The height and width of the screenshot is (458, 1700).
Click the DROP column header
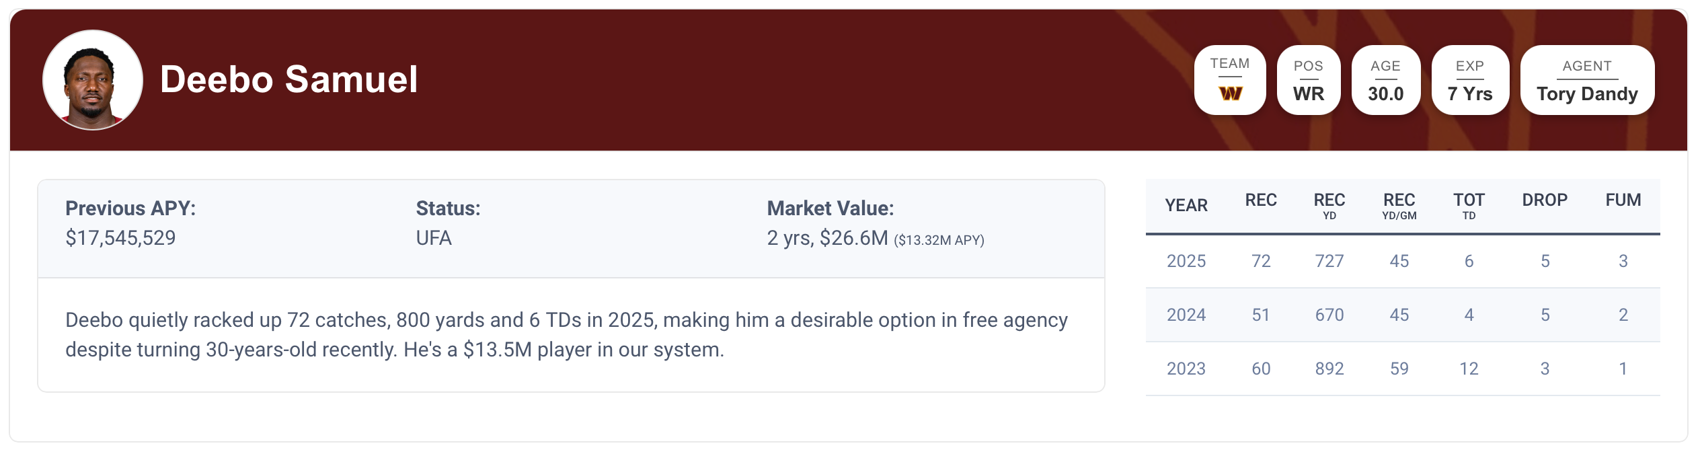(x=1544, y=200)
